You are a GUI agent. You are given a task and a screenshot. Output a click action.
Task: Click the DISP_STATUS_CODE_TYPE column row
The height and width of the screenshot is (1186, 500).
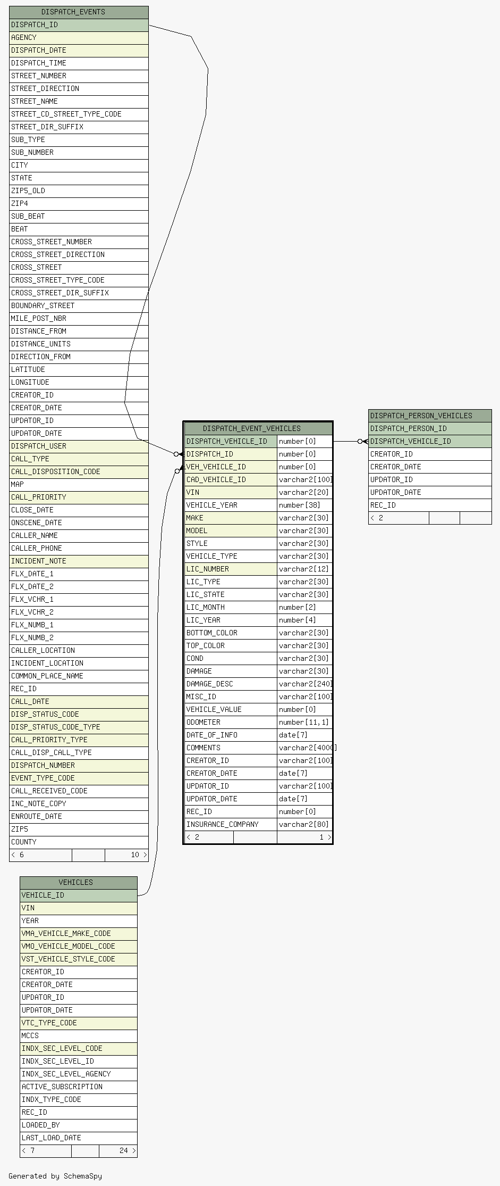click(x=79, y=727)
